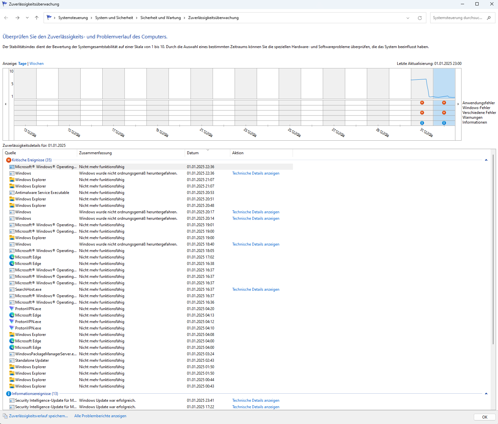This screenshot has width=498, height=424.
Task: Sort by Aktion column header
Action: coord(262,153)
